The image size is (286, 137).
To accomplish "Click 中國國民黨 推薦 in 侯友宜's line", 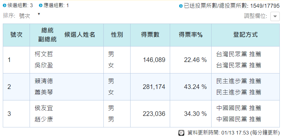I will pyautogui.click(x=239, y=108).
